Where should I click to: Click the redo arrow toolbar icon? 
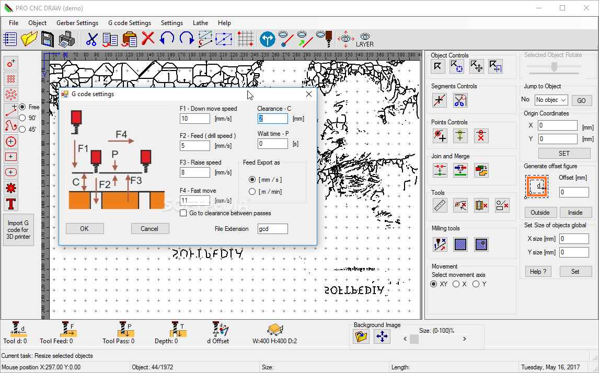pos(187,39)
